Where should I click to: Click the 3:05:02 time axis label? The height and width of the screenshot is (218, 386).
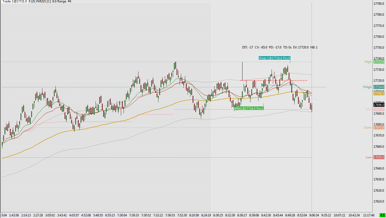click(x=50, y=215)
